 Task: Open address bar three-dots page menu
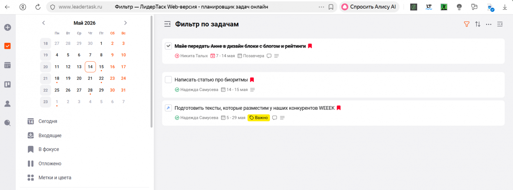tap(321, 7)
